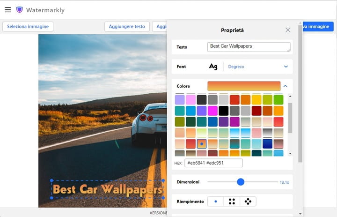Pick the pink swatch in top row
The width and height of the screenshot is (337, 217).
click(190, 100)
